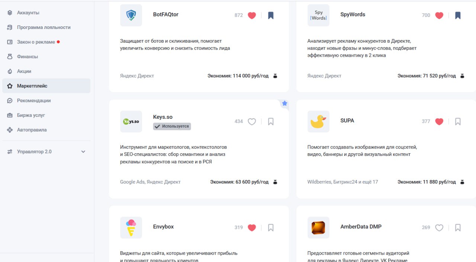
Task: Bookmark the SUPA service
Action: [458, 122]
